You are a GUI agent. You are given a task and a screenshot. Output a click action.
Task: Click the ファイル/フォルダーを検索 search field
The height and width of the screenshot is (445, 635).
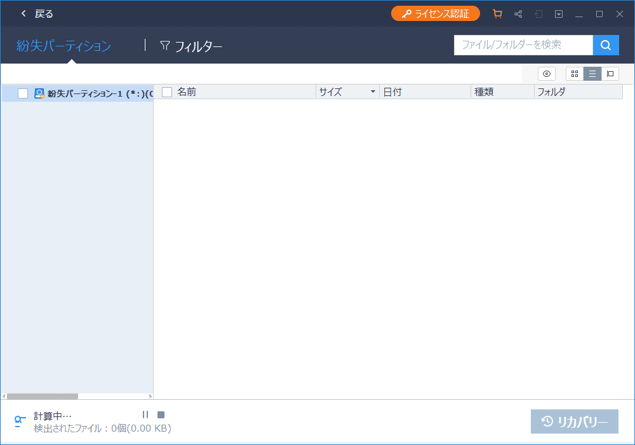pyautogui.click(x=523, y=45)
